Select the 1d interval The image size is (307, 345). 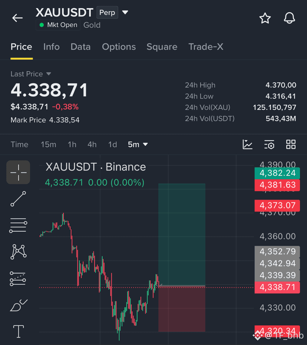112,145
